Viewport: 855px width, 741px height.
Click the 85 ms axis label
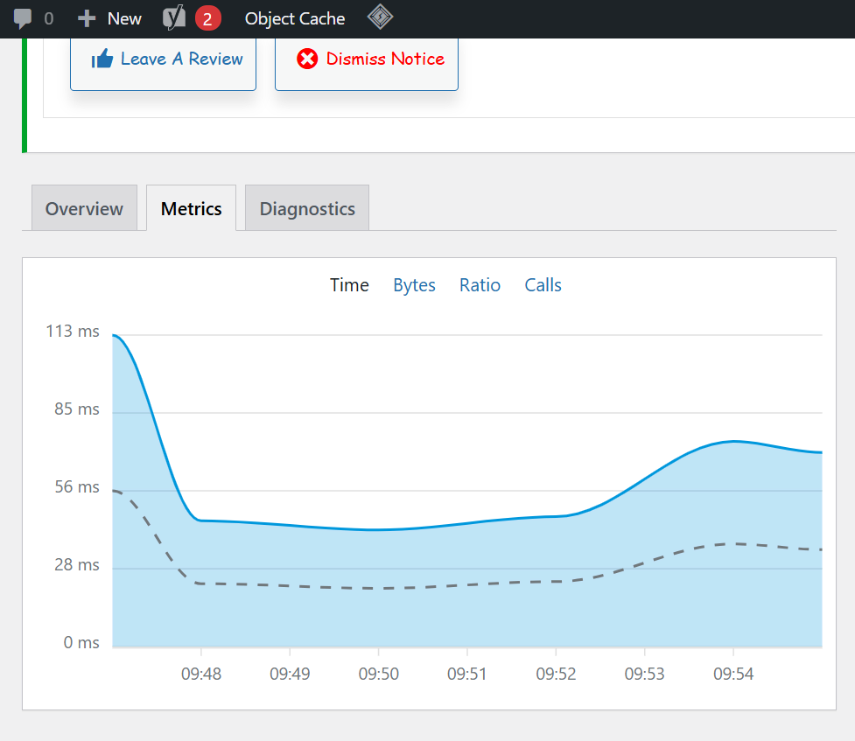click(x=77, y=409)
